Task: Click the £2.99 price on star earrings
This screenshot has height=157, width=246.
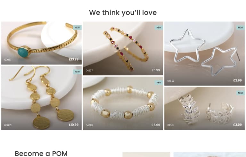Action: tap(237, 80)
